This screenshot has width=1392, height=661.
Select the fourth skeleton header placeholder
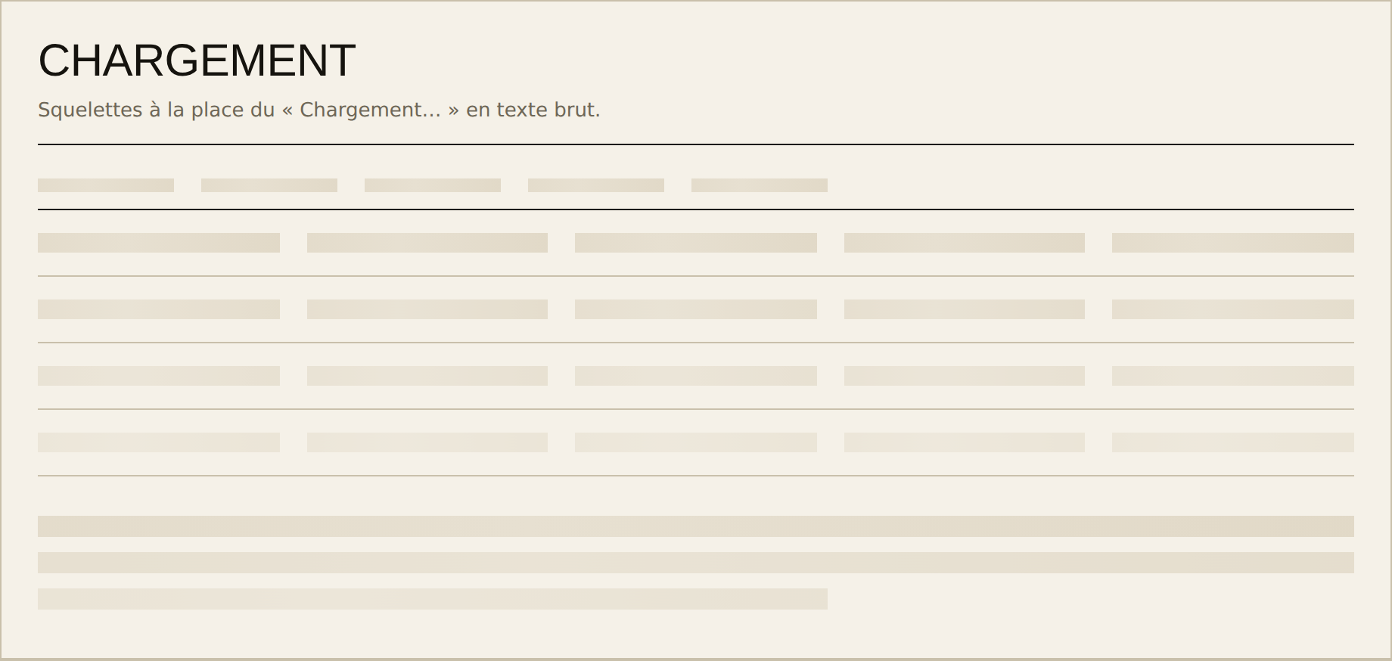596,185
